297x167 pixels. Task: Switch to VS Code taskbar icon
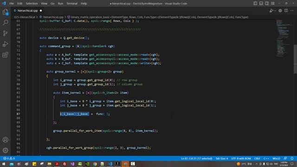[x=110, y=164]
